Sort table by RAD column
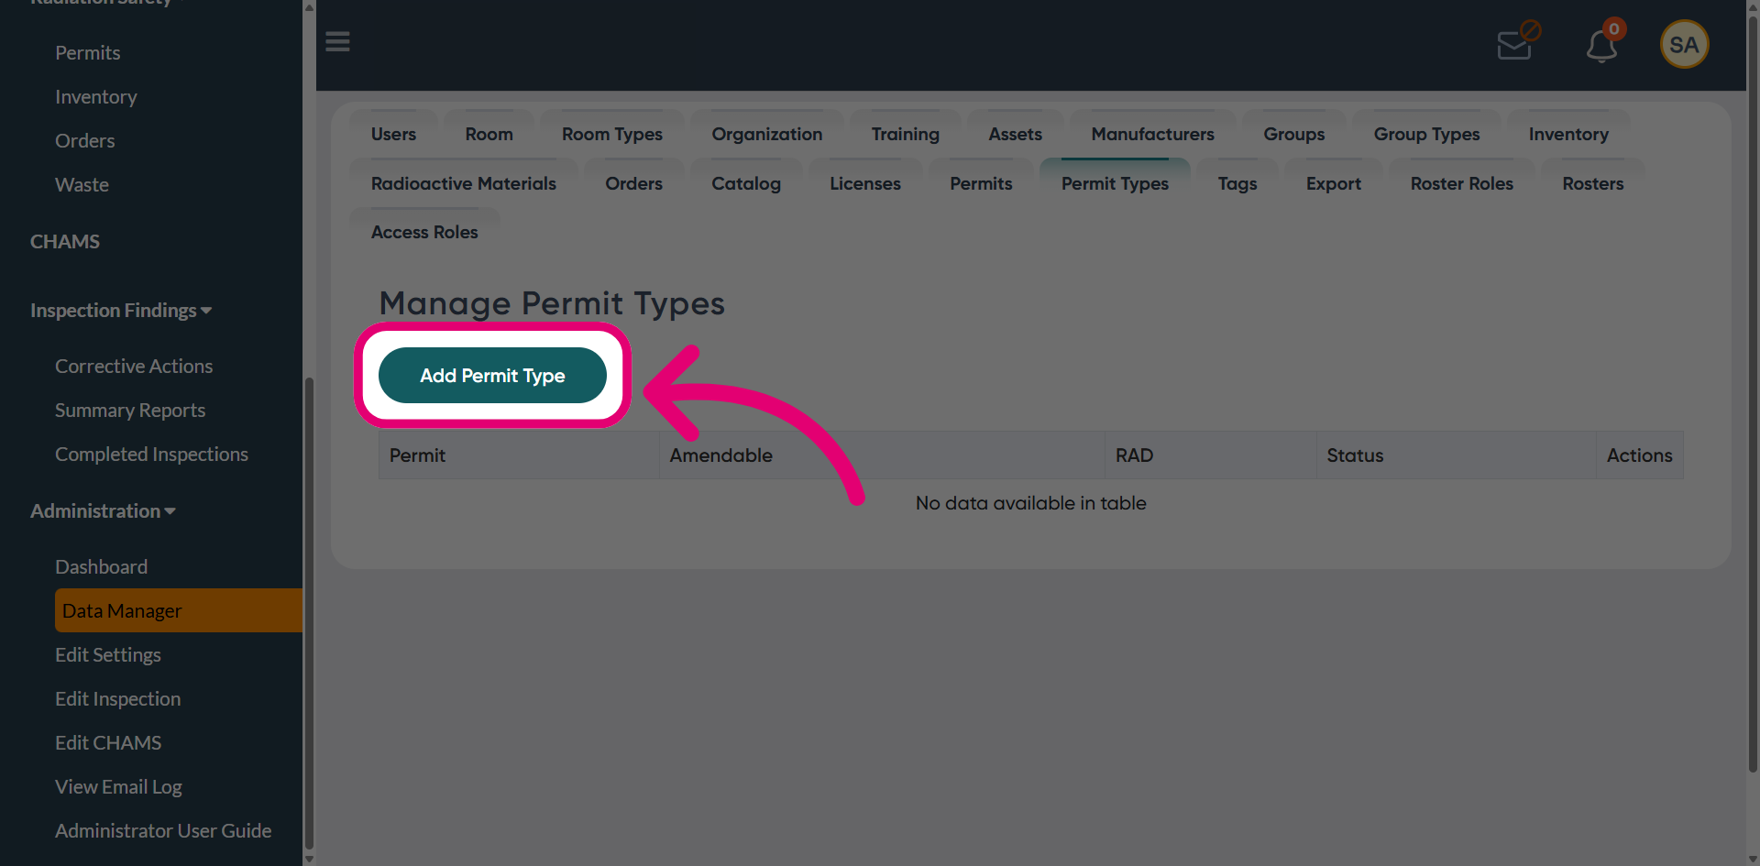The height and width of the screenshot is (866, 1760). 1211,455
